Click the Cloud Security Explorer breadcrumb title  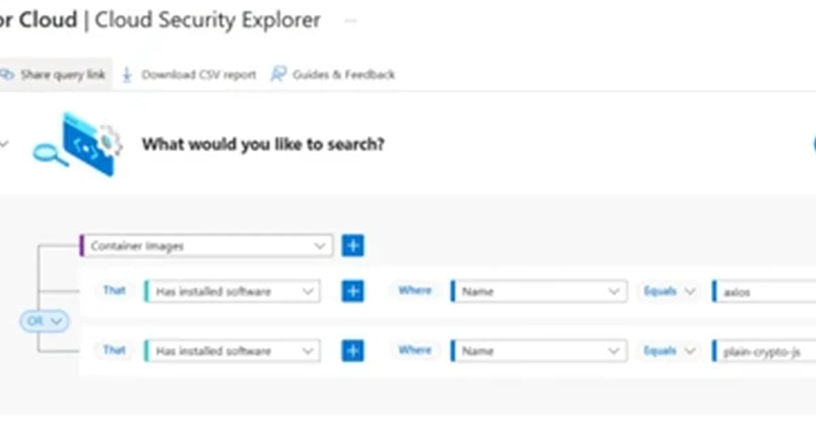[208, 20]
